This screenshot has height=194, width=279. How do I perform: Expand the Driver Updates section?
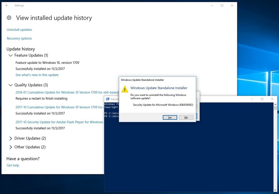coord(11,138)
